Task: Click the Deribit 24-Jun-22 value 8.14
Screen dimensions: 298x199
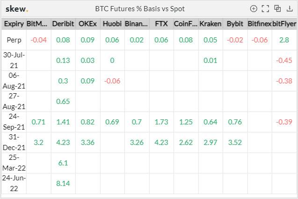Action: pos(63,183)
